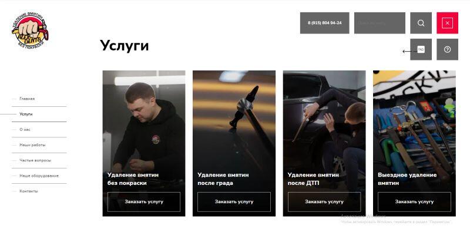Screen dimensions: 470x236
Task: Go to Главная in side menu
Action: coord(27,99)
